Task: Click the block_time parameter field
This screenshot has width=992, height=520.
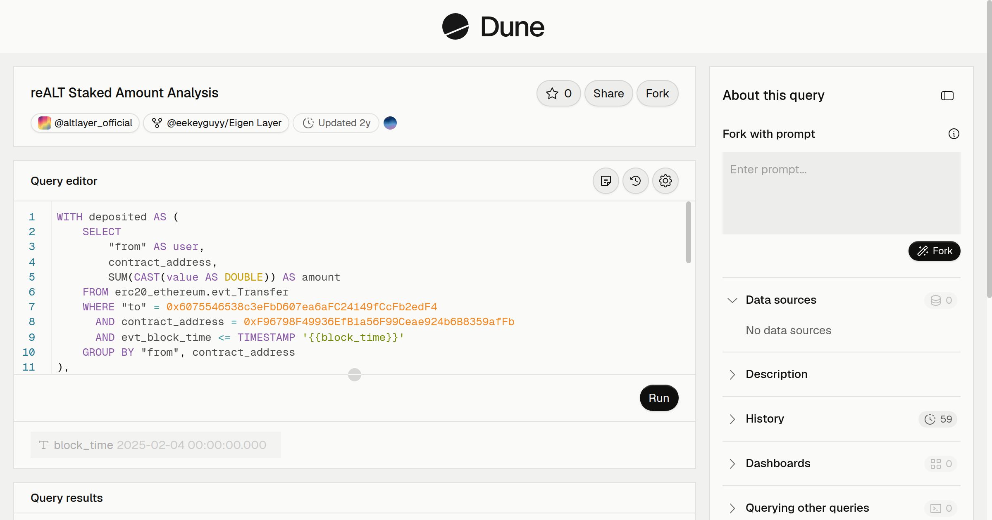Action: click(156, 445)
